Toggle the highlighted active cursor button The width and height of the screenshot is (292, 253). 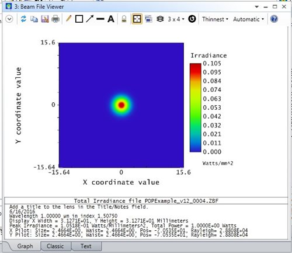point(137,19)
